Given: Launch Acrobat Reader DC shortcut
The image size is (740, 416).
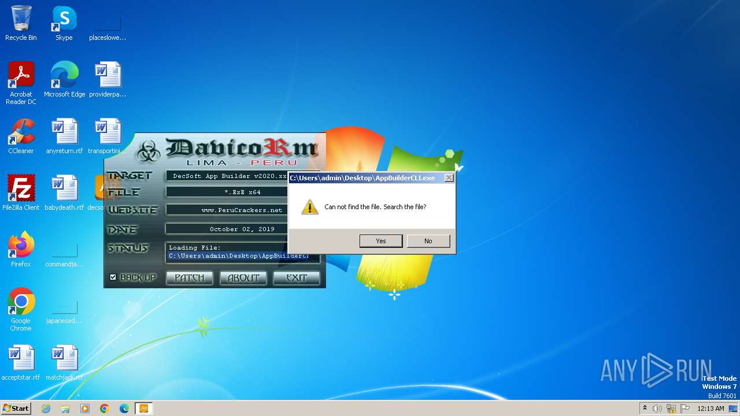Looking at the screenshot, I should coord(21,83).
